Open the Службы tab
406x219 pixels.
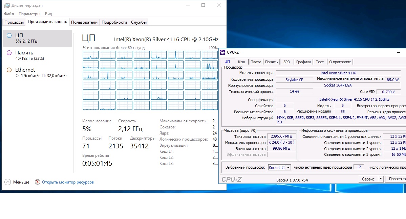tap(139, 22)
